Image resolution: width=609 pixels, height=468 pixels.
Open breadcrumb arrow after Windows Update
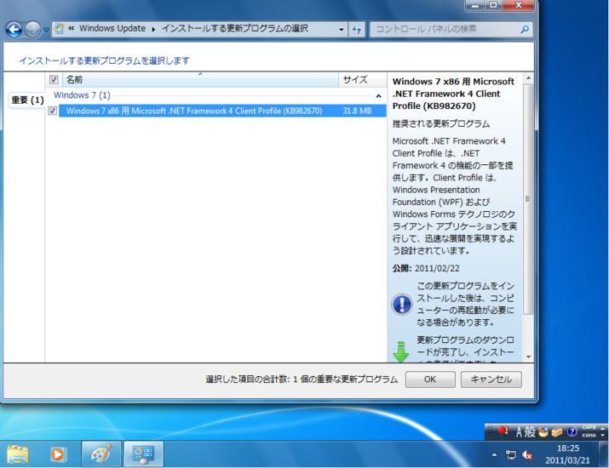[x=154, y=29]
